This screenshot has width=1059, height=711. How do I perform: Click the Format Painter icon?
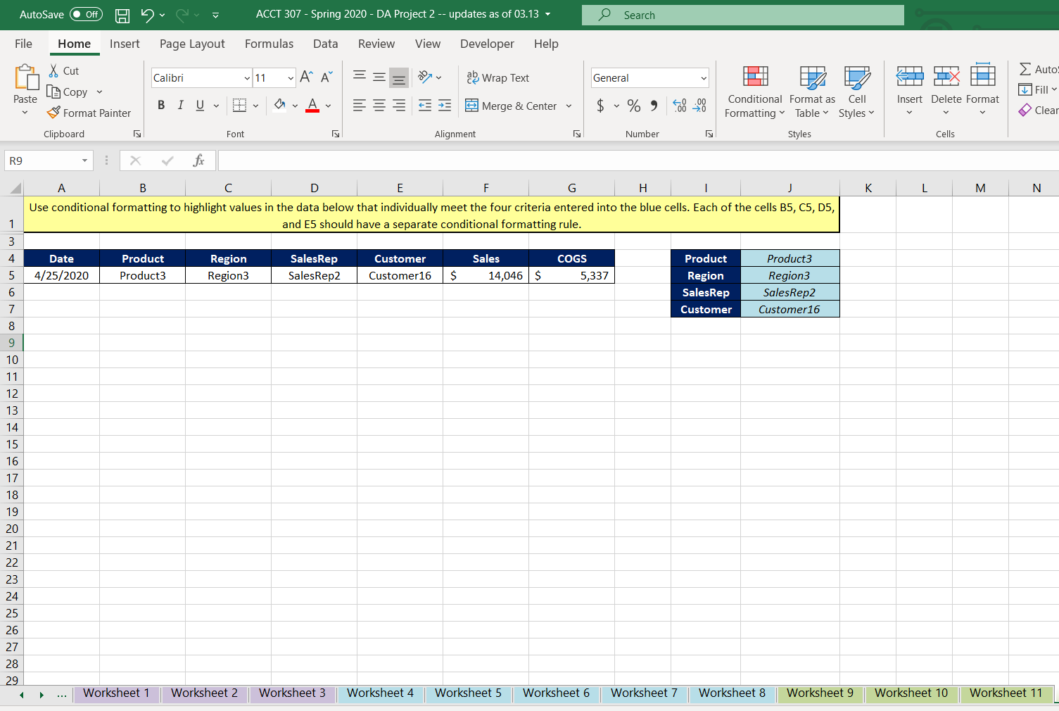[52, 113]
